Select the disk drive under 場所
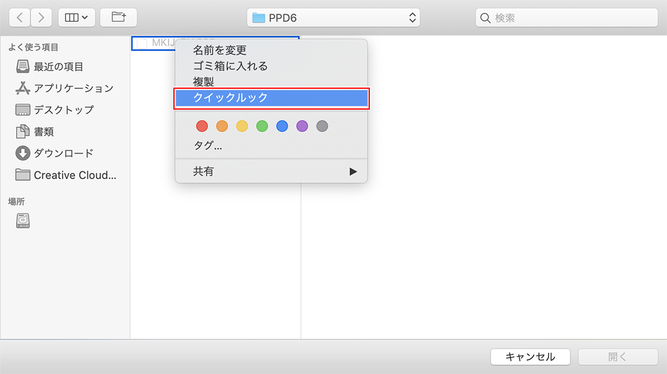The width and height of the screenshot is (667, 374). [23, 221]
